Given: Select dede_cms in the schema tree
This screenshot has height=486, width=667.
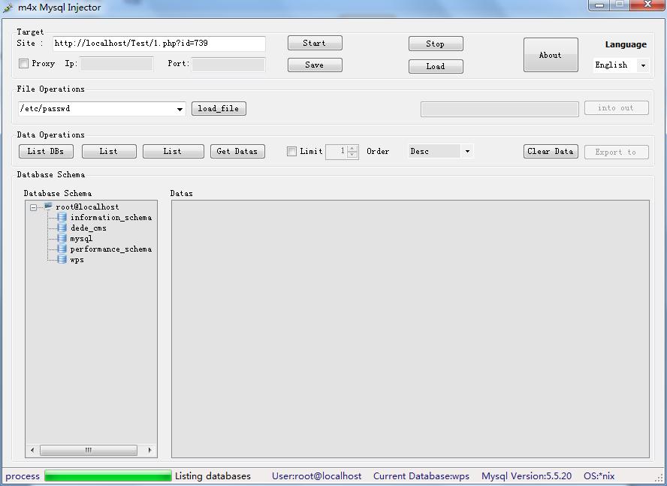Looking at the screenshot, I should [x=89, y=228].
